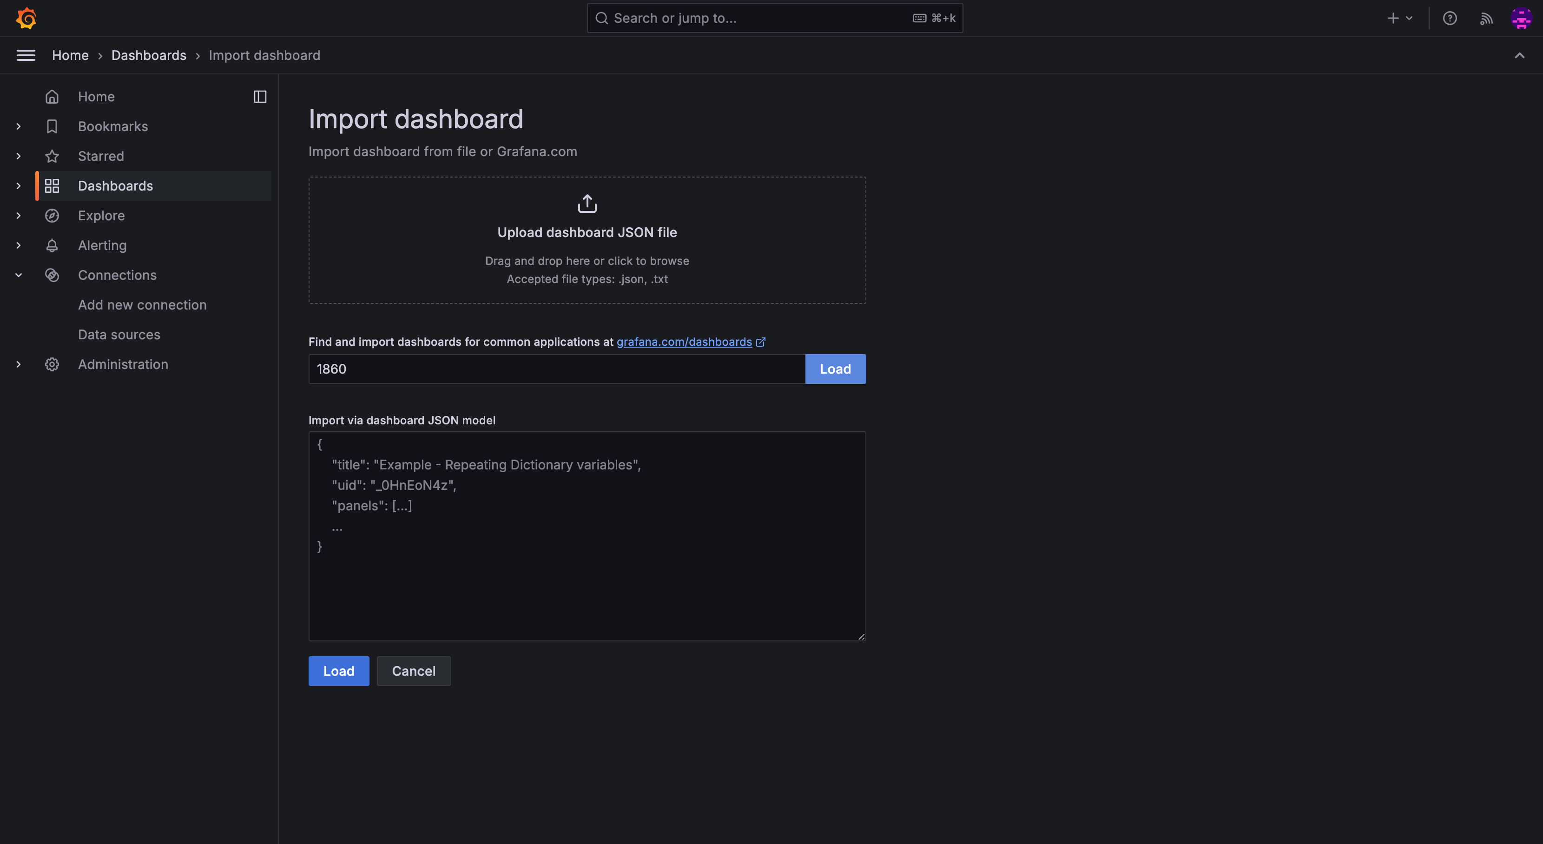
Task: Click the dock menu sidebar icon
Action: (x=260, y=97)
